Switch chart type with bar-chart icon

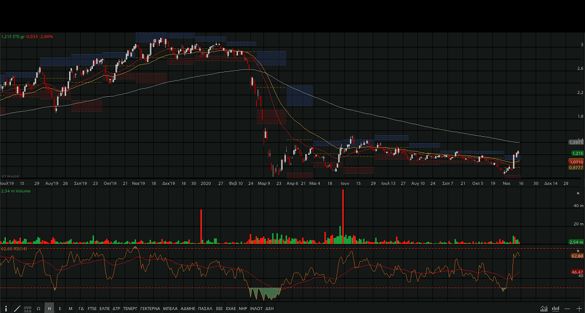[x=556, y=308]
